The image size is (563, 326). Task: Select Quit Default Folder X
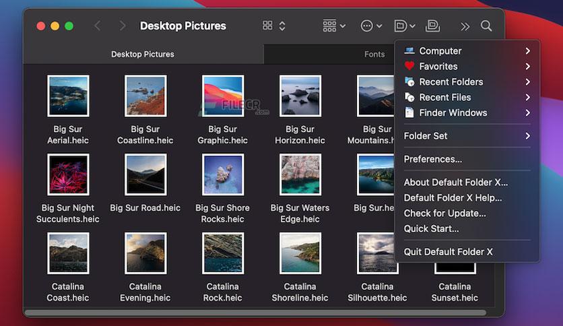tap(467, 252)
